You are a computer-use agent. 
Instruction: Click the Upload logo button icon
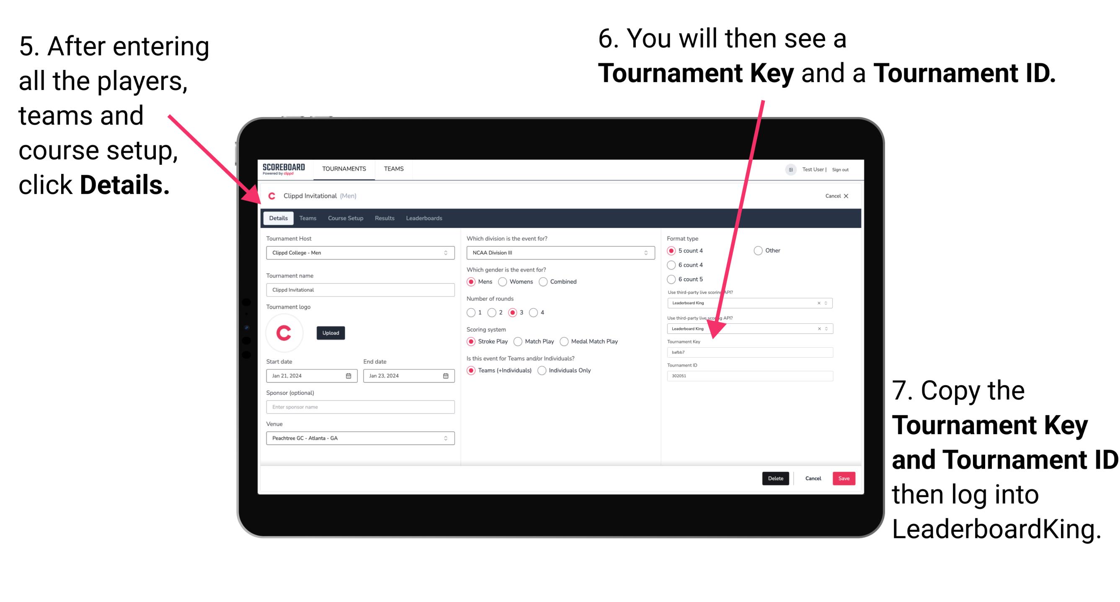(x=331, y=332)
